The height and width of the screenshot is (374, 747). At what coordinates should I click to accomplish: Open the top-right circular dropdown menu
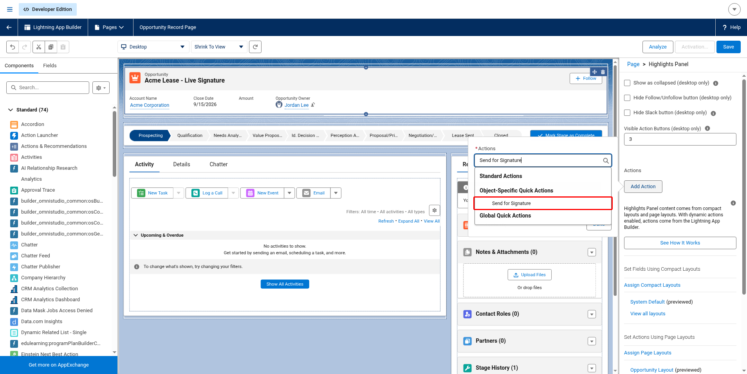[734, 9]
